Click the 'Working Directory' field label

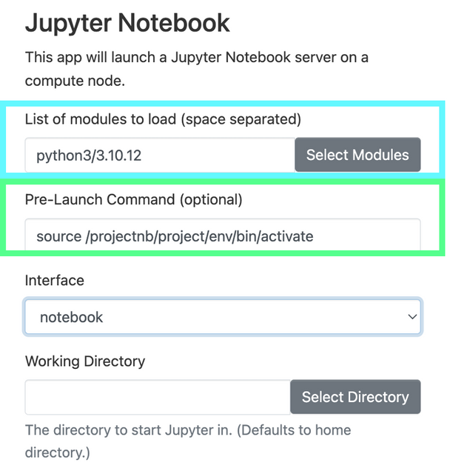85,361
